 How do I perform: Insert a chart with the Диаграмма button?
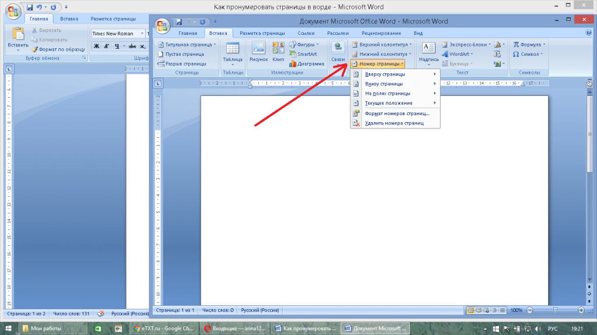pos(305,63)
